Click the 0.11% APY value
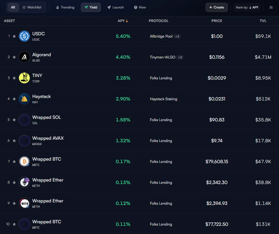 click(123, 224)
